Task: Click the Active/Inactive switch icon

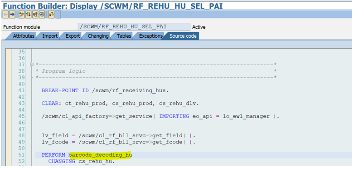Action: [29, 15]
